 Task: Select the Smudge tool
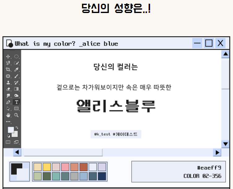[x=8, y=95]
